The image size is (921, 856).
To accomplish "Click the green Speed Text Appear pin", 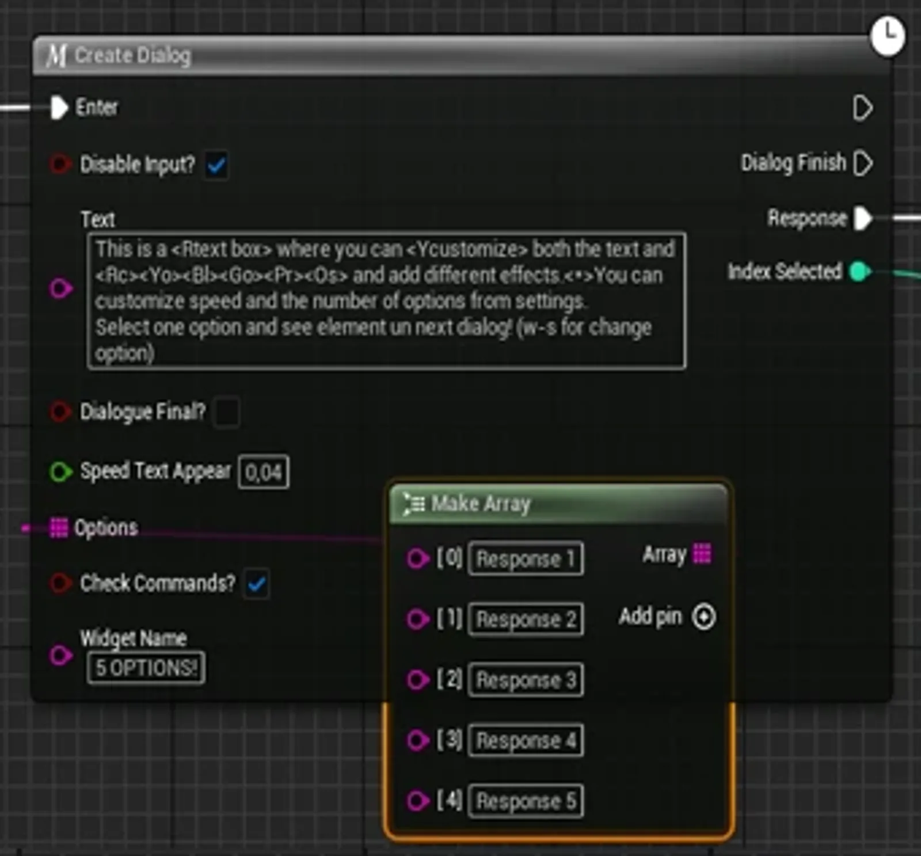I will coord(59,471).
